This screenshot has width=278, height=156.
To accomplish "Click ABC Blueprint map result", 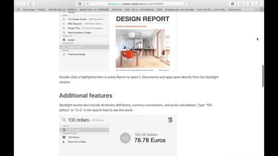I will click(84, 24).
